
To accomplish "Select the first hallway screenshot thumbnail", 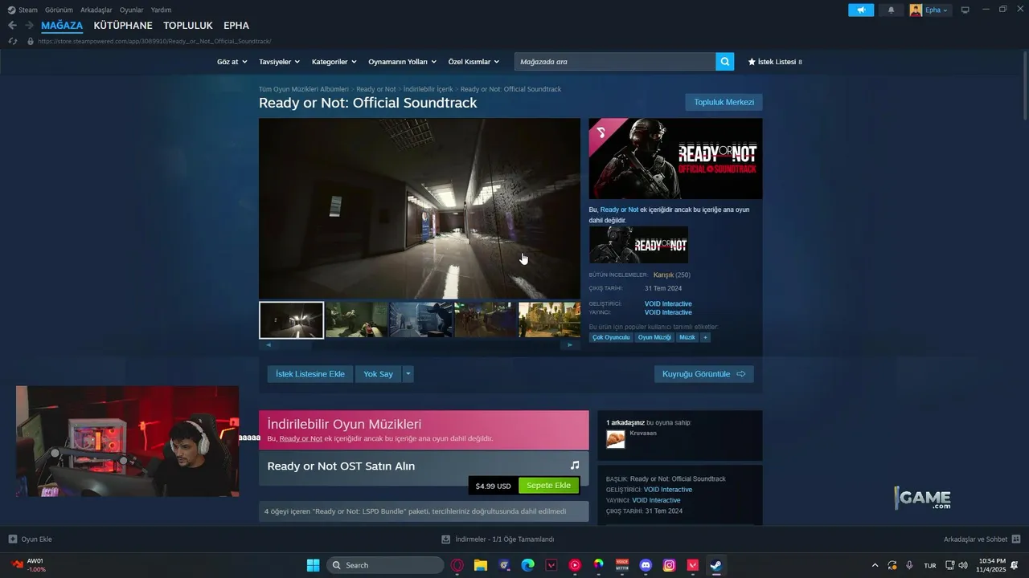I will [x=291, y=320].
